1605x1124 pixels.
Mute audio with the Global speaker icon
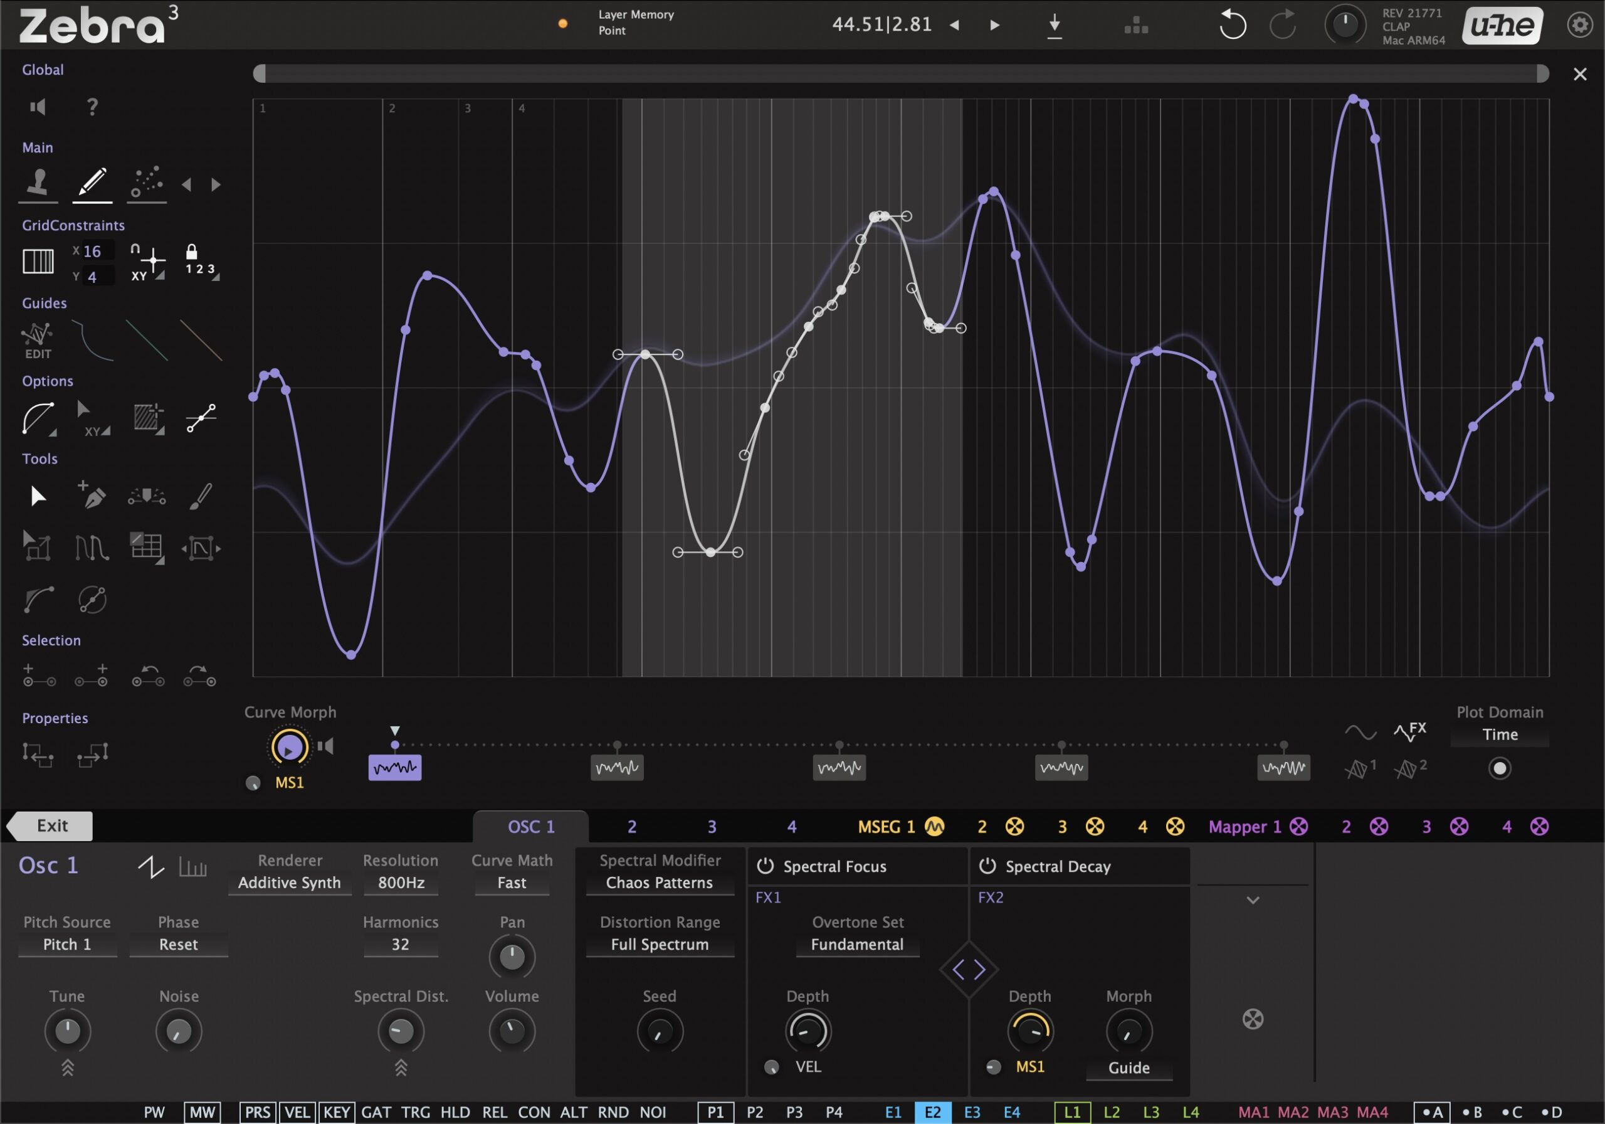[x=37, y=106]
